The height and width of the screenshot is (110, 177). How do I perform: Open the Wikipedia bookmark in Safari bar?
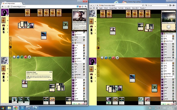pos(128,8)
